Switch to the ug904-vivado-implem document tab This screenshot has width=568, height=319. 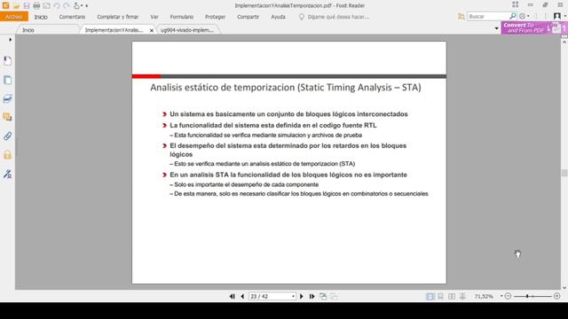tap(187, 30)
